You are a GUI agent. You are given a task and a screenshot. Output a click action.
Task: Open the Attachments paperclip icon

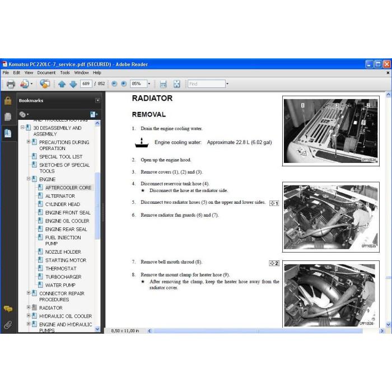point(8,325)
